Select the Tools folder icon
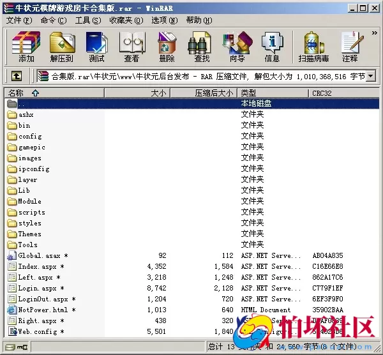Viewport: 383px width, 355px height. pyautogui.click(x=11, y=245)
